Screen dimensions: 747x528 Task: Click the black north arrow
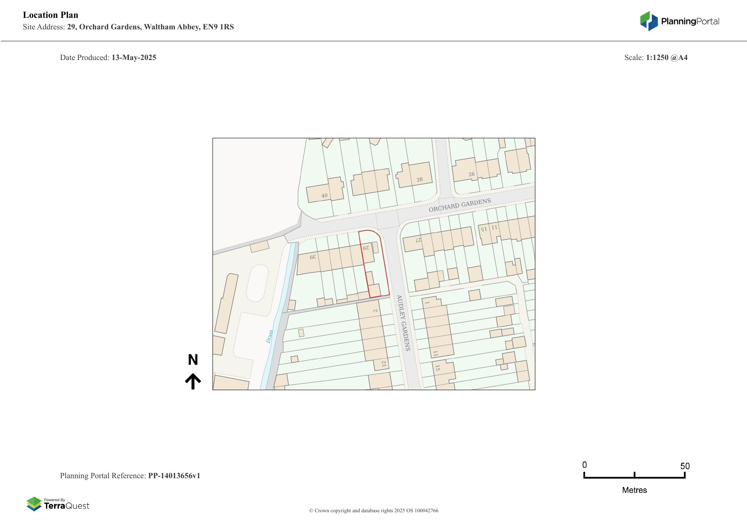pyautogui.click(x=193, y=381)
